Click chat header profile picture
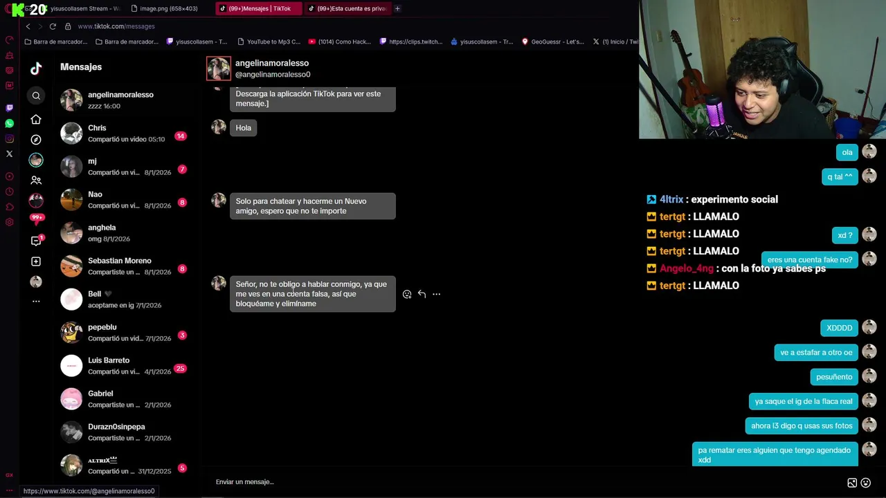The height and width of the screenshot is (498, 886). pos(219,68)
